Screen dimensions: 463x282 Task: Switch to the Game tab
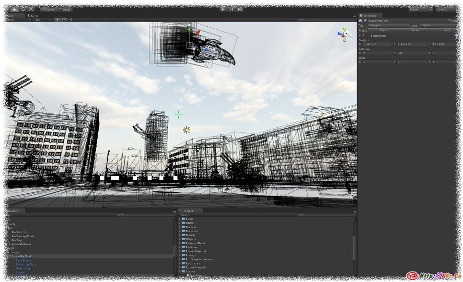pos(34,16)
